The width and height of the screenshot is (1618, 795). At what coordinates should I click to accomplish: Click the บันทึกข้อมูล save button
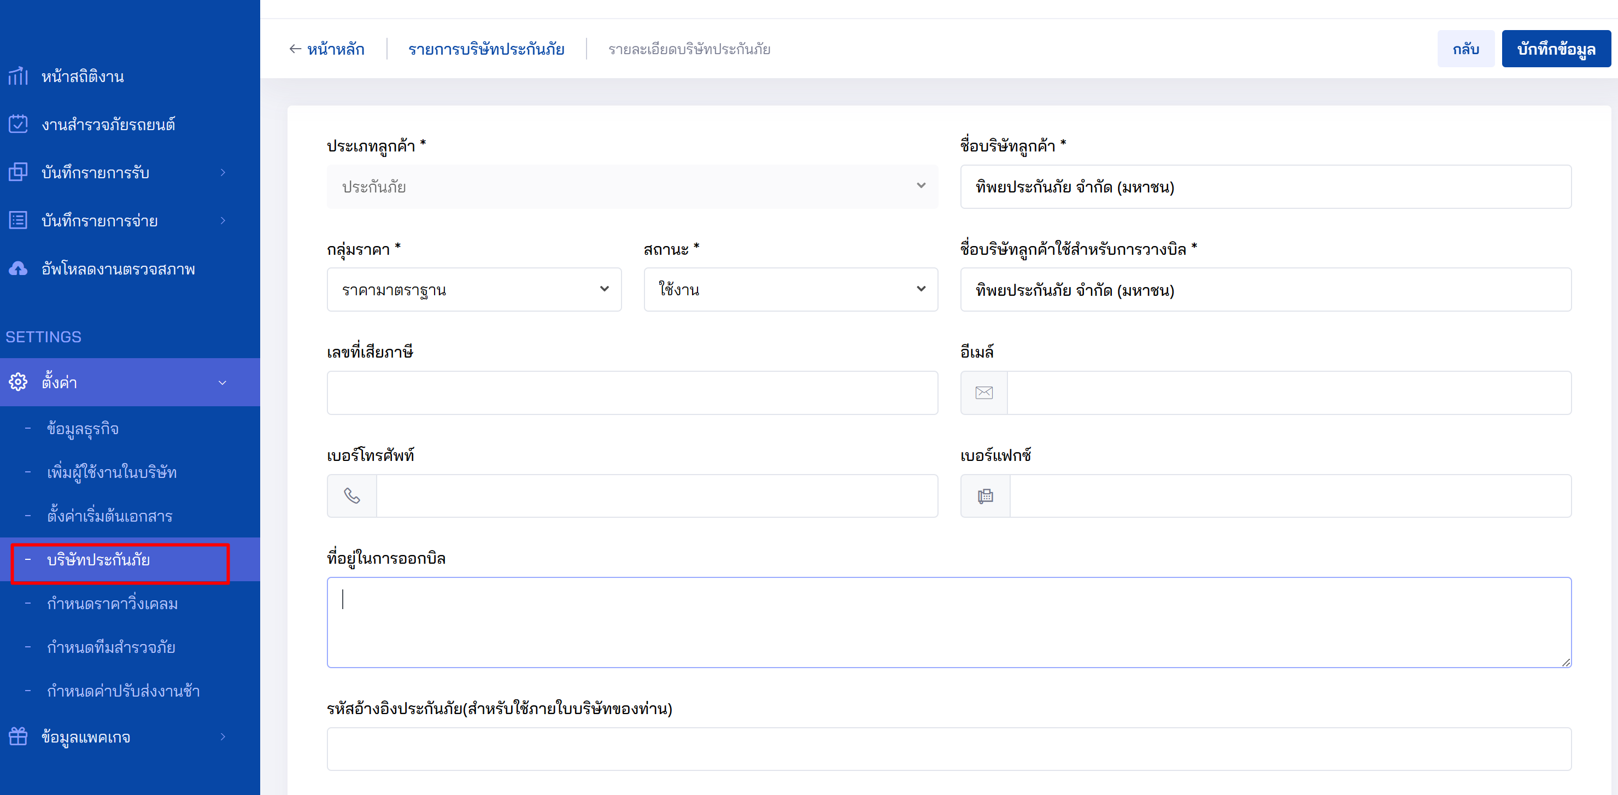(1555, 49)
